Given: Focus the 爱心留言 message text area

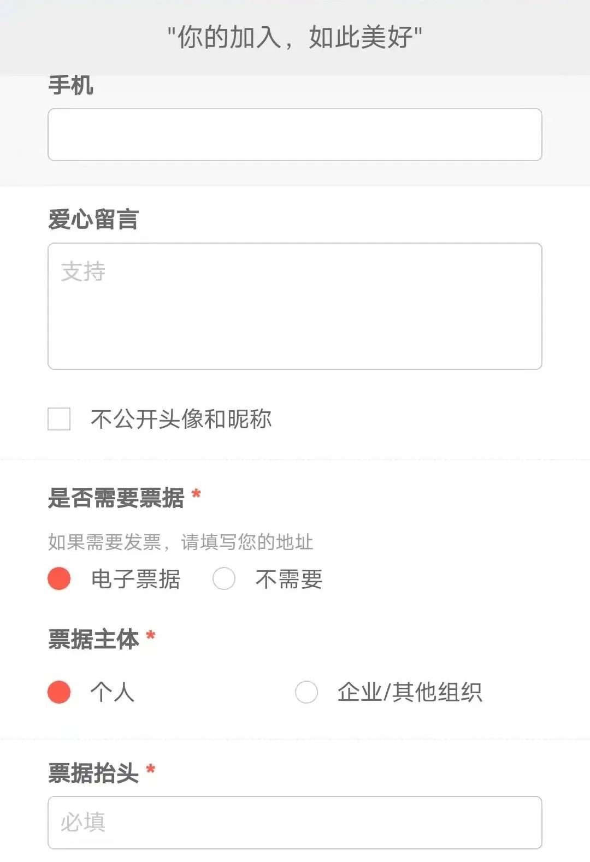Looking at the screenshot, I should click(295, 306).
